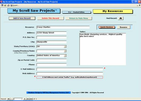Click the printer icon in the toolbar
Viewport: 141px width, 101px height.
pos(8,5)
